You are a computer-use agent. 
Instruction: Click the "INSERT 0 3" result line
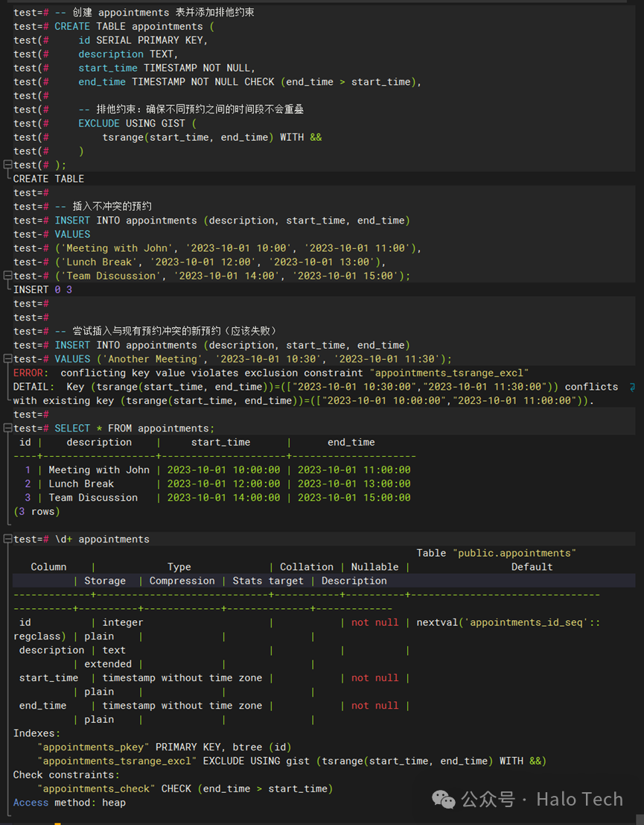point(42,289)
